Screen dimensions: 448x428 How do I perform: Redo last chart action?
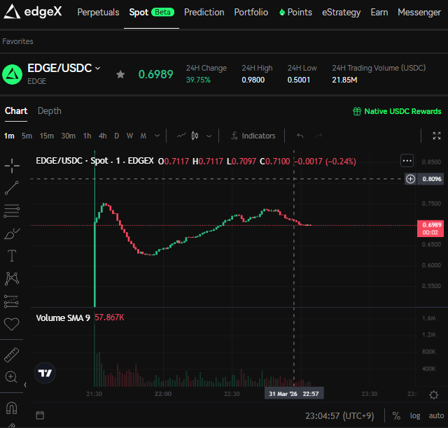point(319,136)
